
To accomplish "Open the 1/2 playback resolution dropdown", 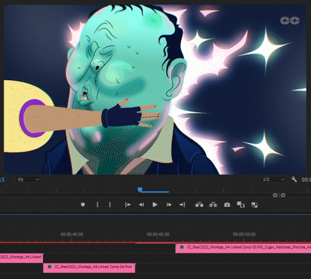I will [273, 179].
